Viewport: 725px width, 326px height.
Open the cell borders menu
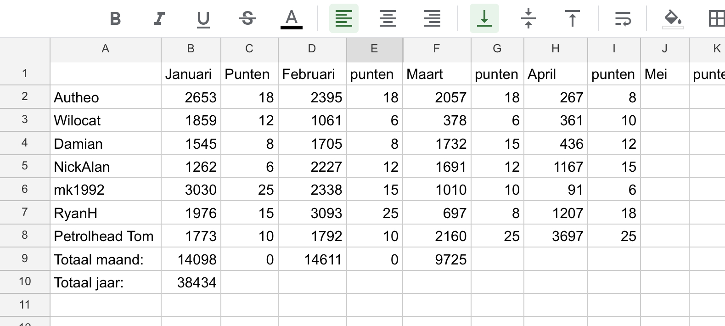pos(716,19)
